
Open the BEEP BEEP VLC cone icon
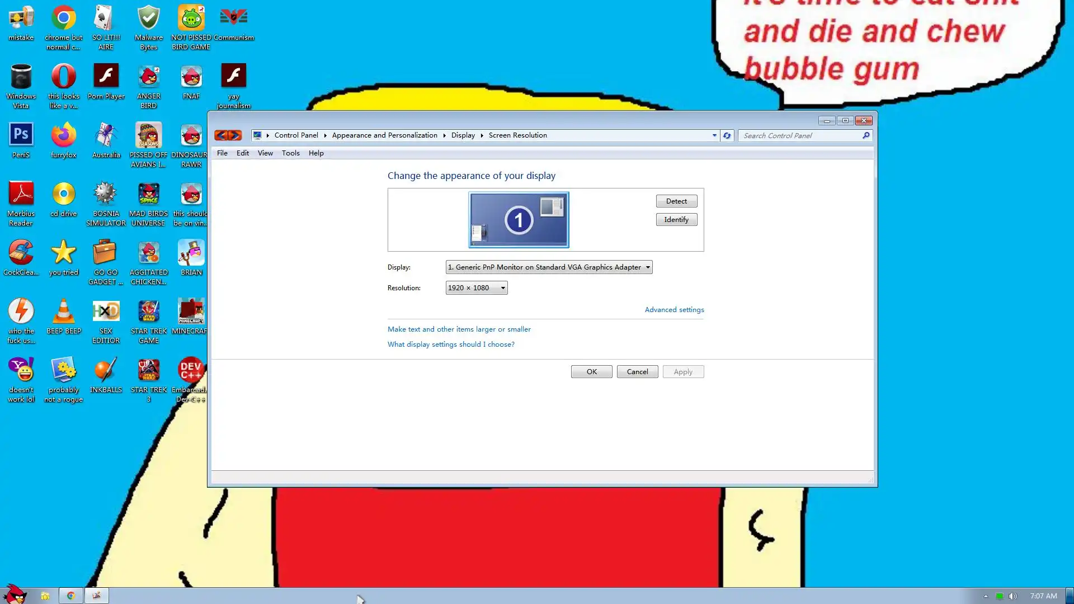(64, 312)
